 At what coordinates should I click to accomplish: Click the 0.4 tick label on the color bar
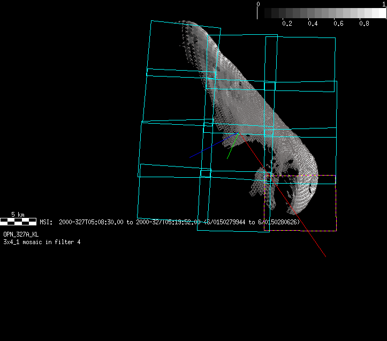click(x=313, y=24)
